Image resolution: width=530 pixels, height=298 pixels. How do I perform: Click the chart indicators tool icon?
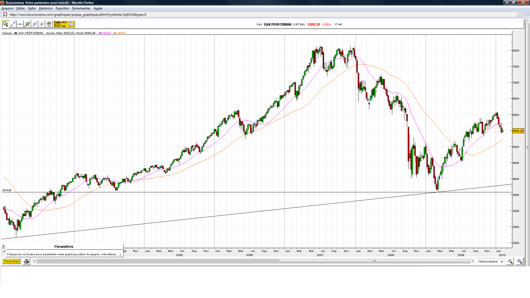point(27,24)
